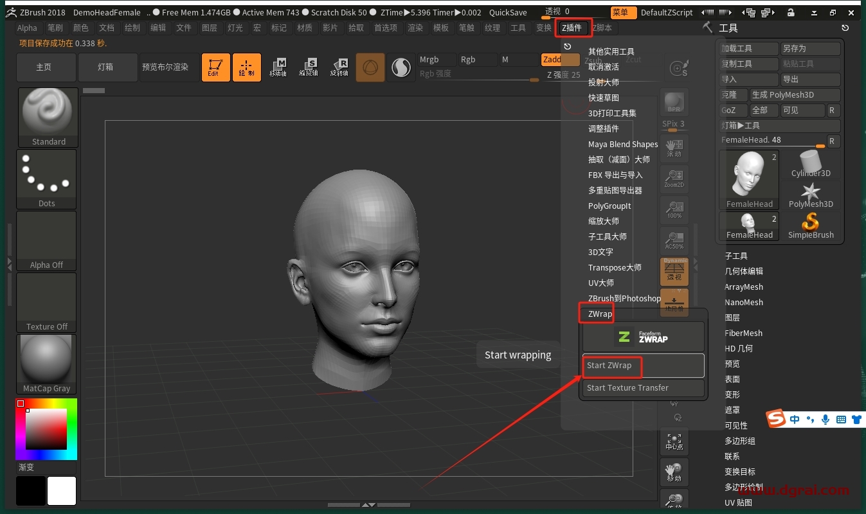This screenshot has width=866, height=514.
Task: Pick a color in the color picker square
Action: coord(46,429)
